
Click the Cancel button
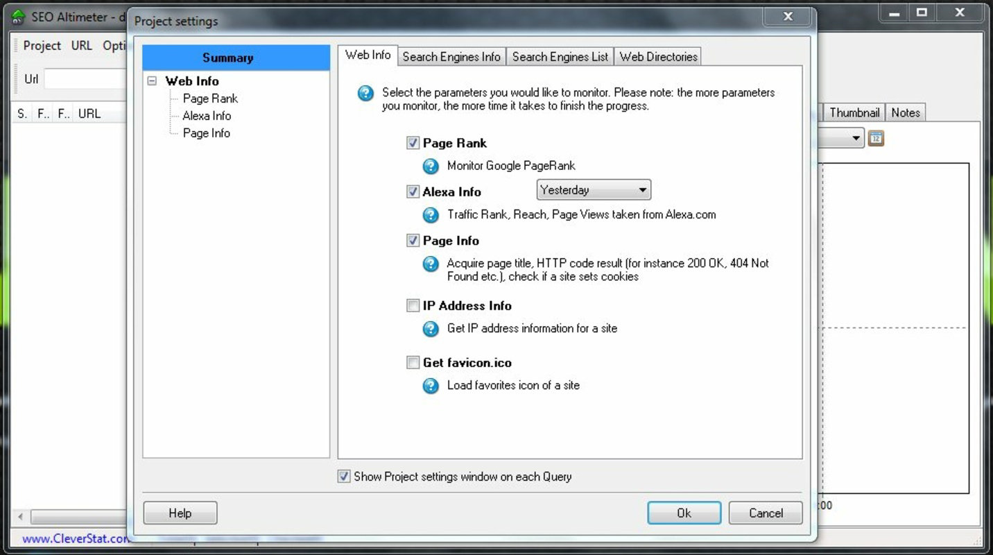(766, 513)
